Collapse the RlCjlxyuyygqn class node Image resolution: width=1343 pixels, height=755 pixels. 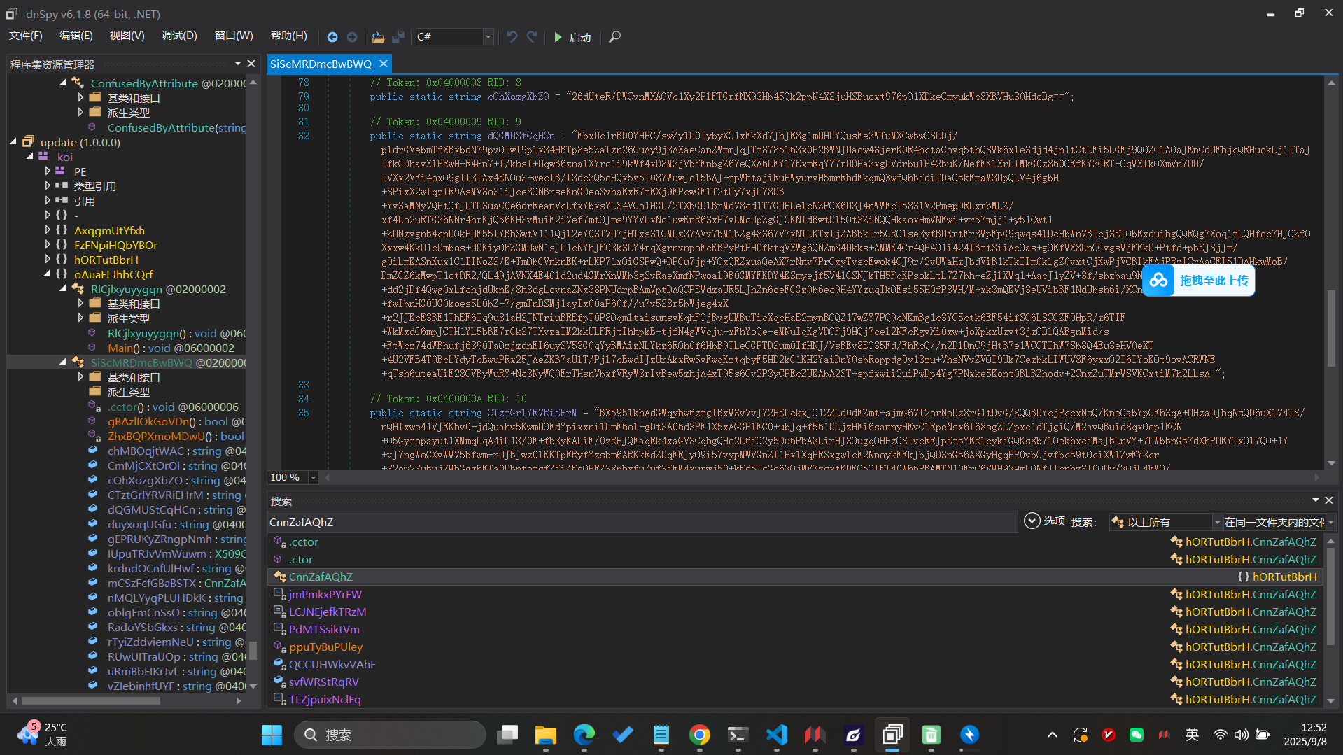(63, 289)
